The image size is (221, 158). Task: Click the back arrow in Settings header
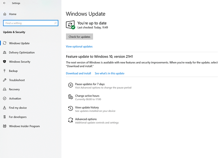4,3
